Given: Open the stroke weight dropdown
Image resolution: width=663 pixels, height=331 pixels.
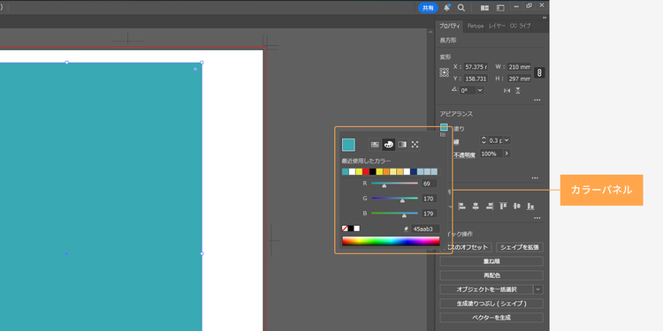Looking at the screenshot, I should tap(507, 140).
